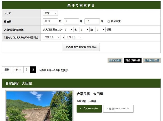Click the current page 2 button
Image resolution: width=163 pixels, height=121 pixels.
click(x=33, y=70)
